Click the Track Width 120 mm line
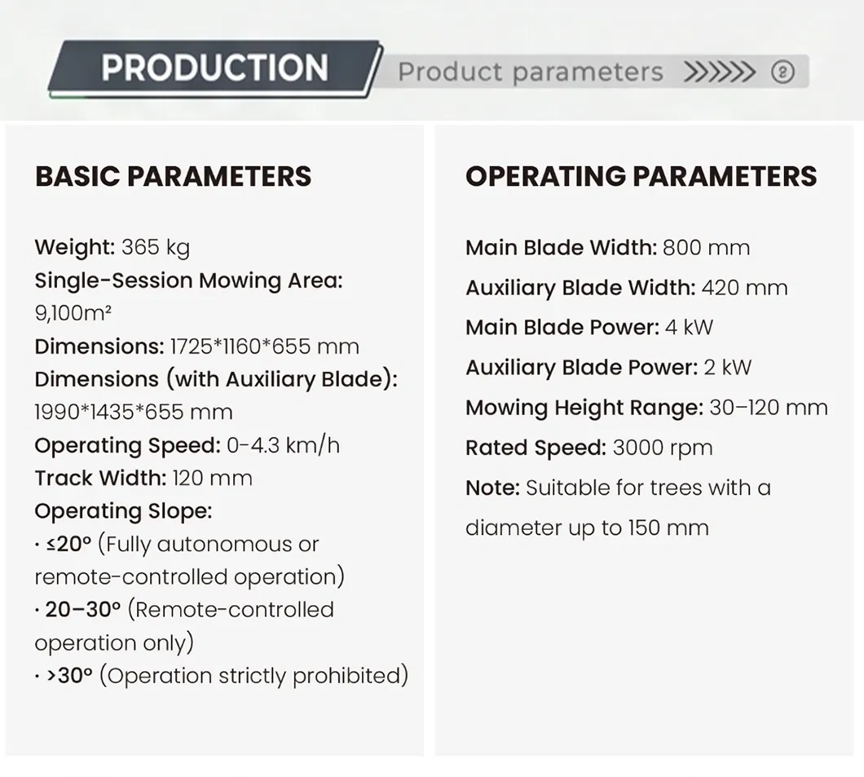Viewport: 864px width, 777px height. pyautogui.click(x=143, y=478)
